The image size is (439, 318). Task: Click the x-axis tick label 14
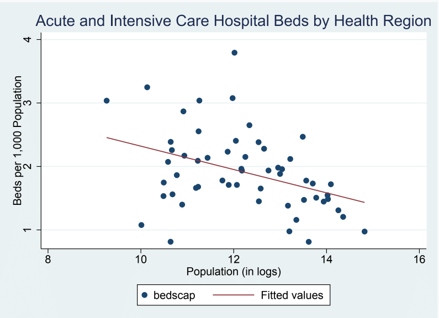pyautogui.click(x=326, y=259)
